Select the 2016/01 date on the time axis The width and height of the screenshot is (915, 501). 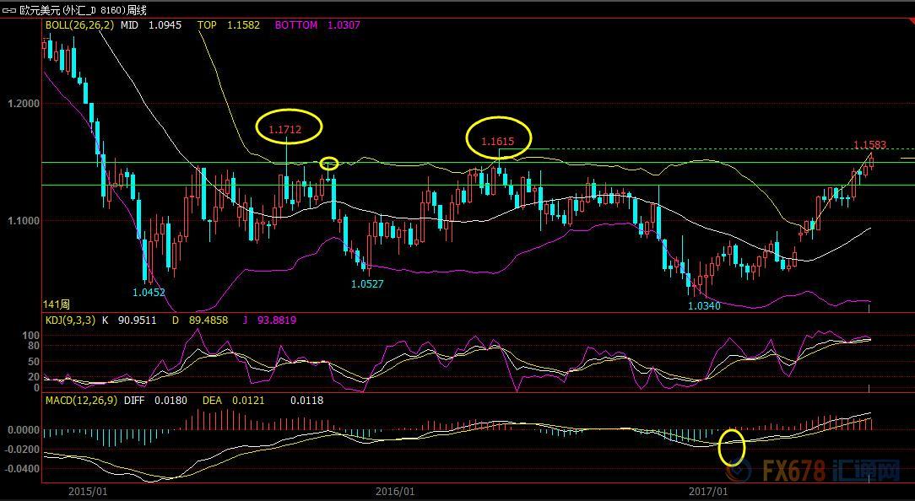[394, 491]
